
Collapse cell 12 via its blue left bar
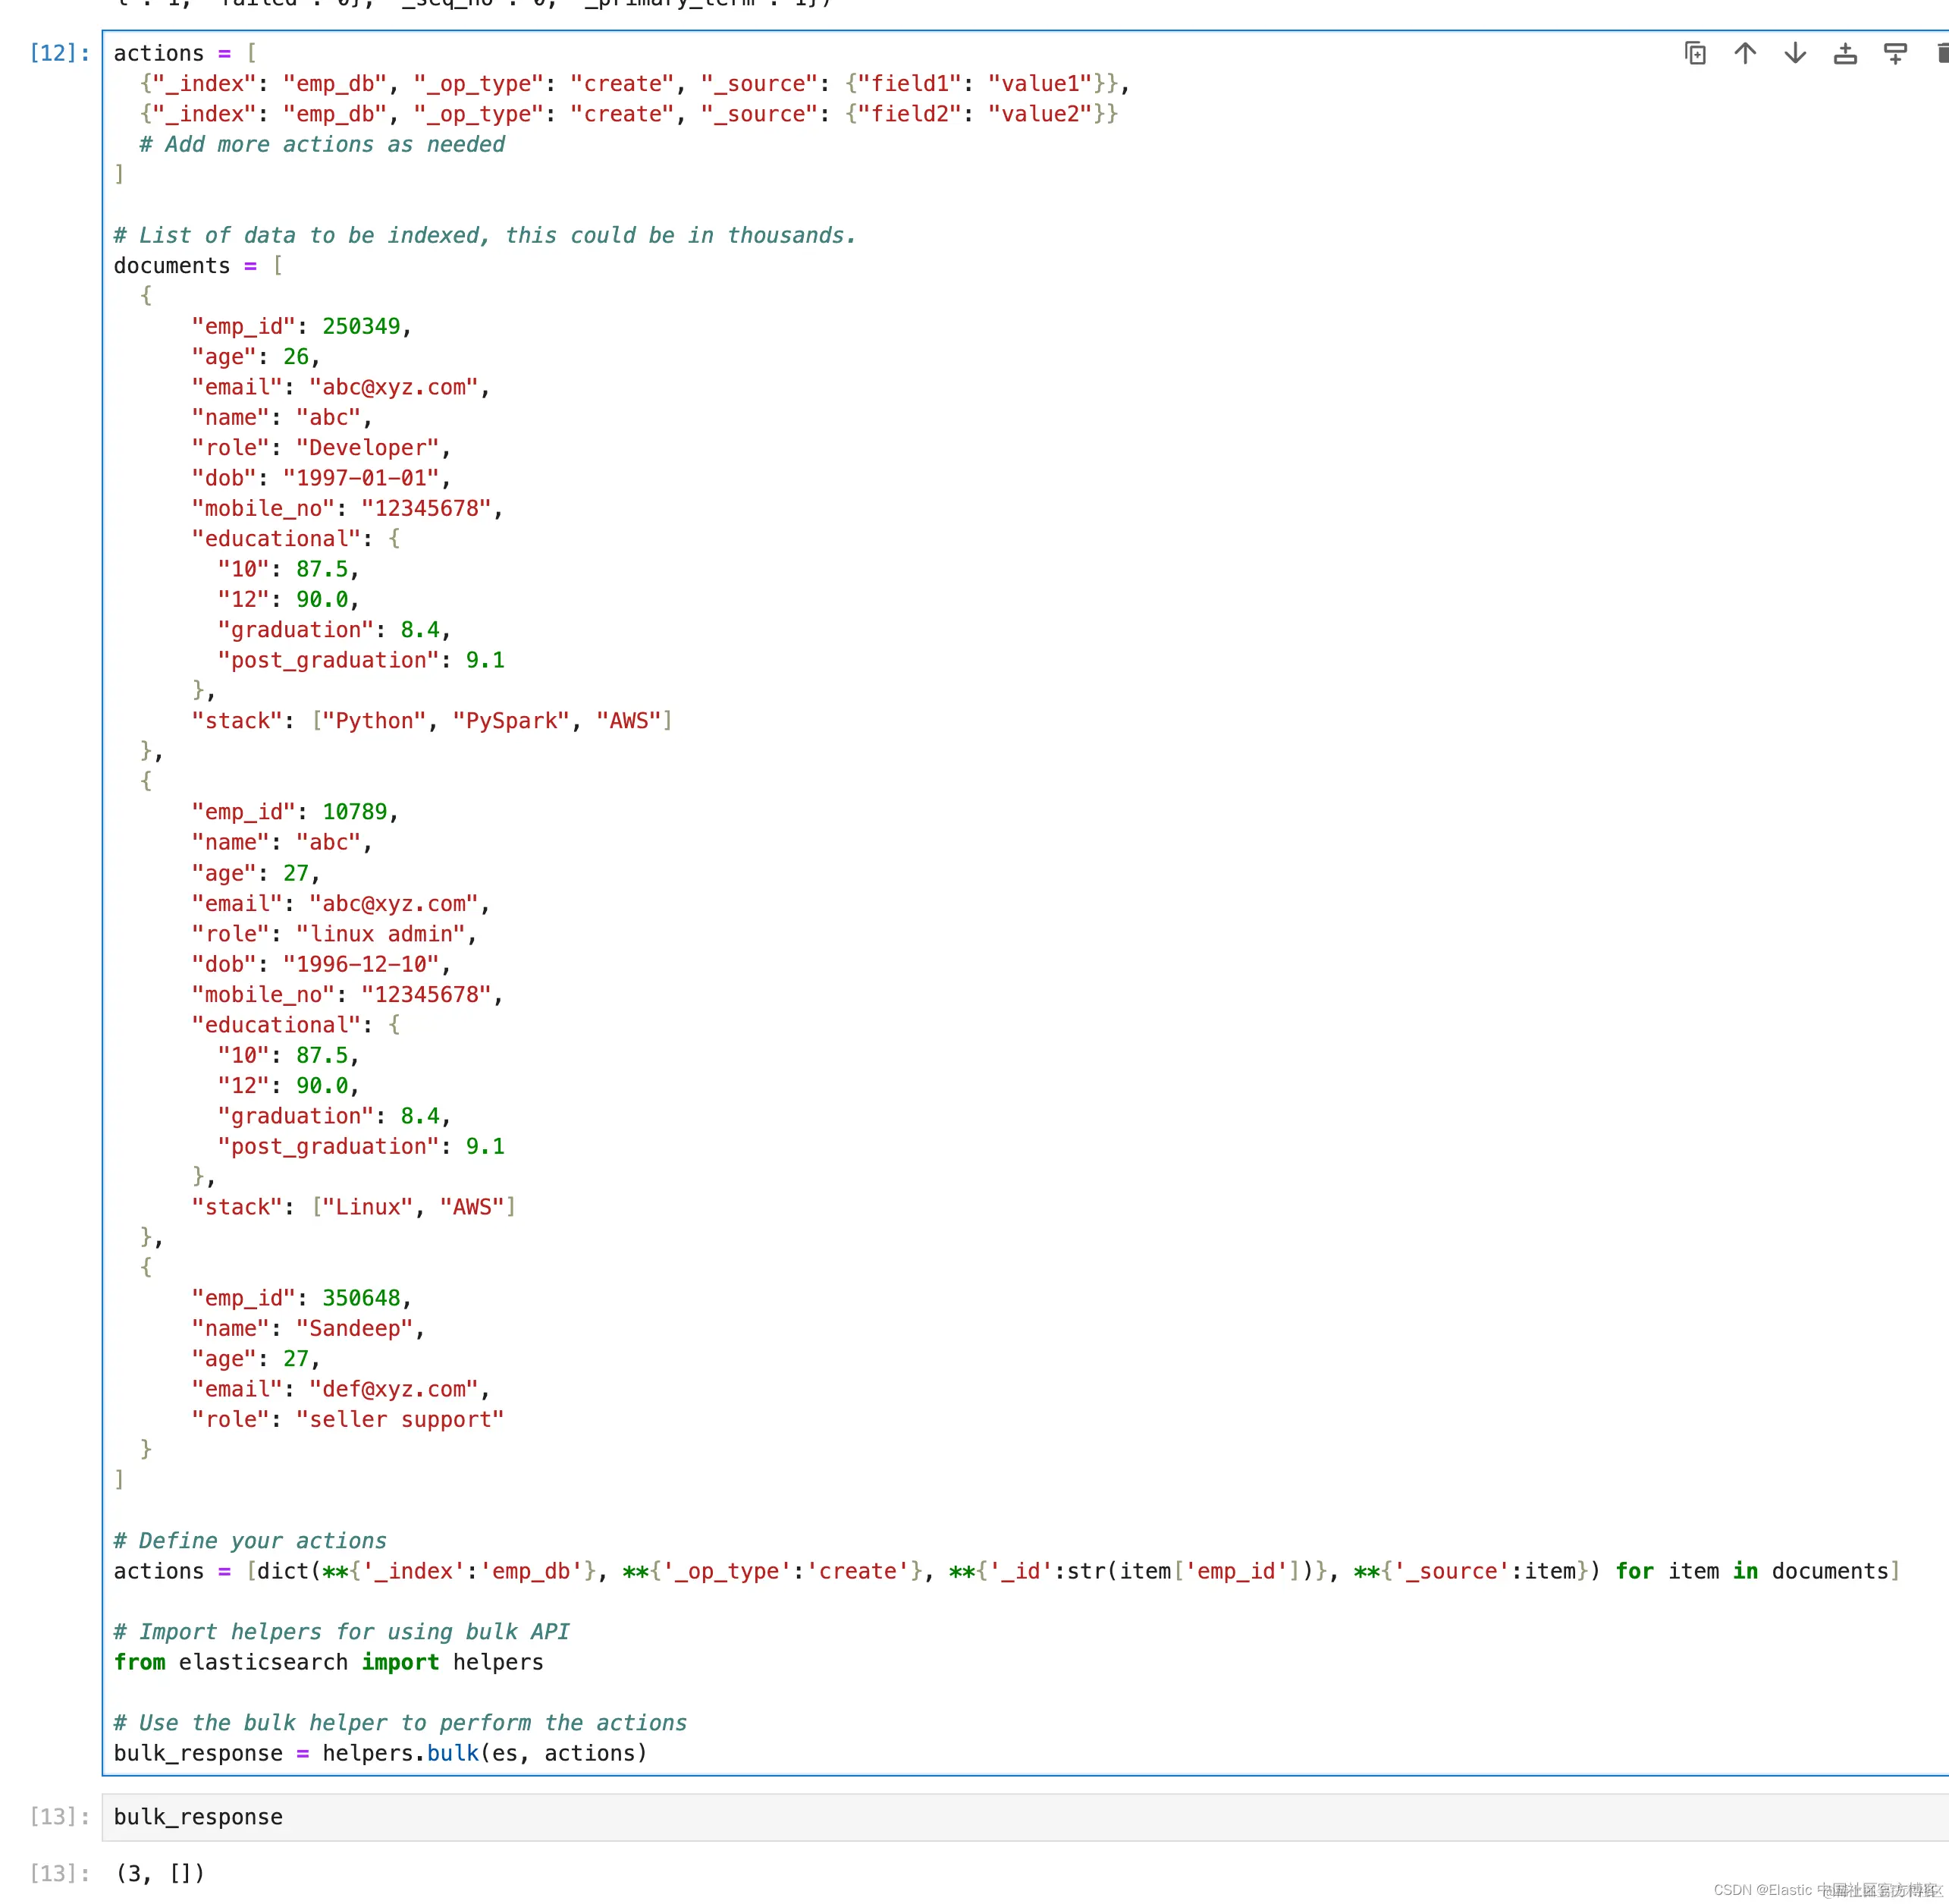(103, 900)
